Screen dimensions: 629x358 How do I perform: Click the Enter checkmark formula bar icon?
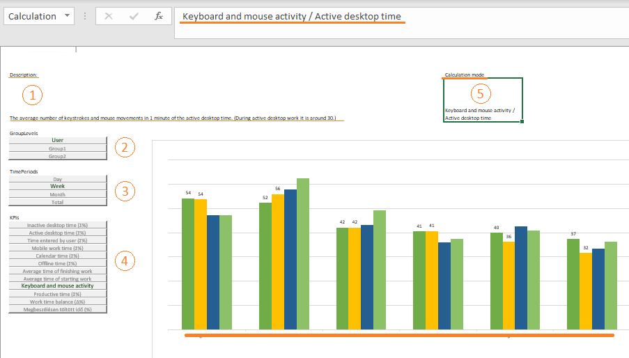134,16
